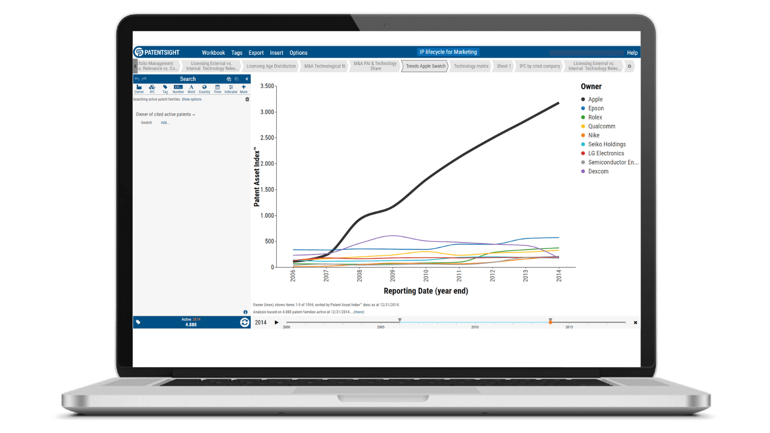Image resolution: width=770 pixels, height=433 pixels.
Task: Add a Country search filter
Action: [205, 89]
